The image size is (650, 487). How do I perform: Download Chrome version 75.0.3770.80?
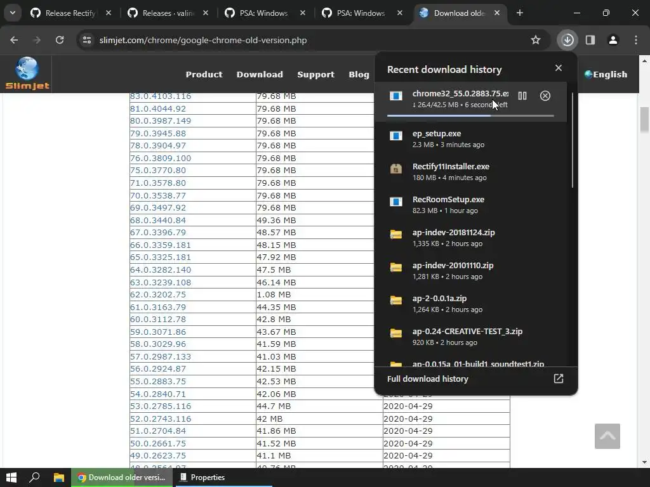[x=158, y=171]
